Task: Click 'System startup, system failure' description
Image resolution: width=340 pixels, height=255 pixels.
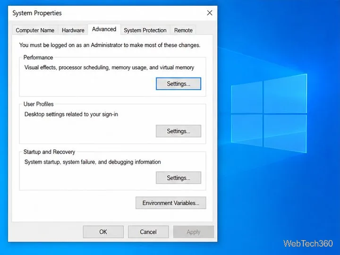Action: tap(93, 162)
